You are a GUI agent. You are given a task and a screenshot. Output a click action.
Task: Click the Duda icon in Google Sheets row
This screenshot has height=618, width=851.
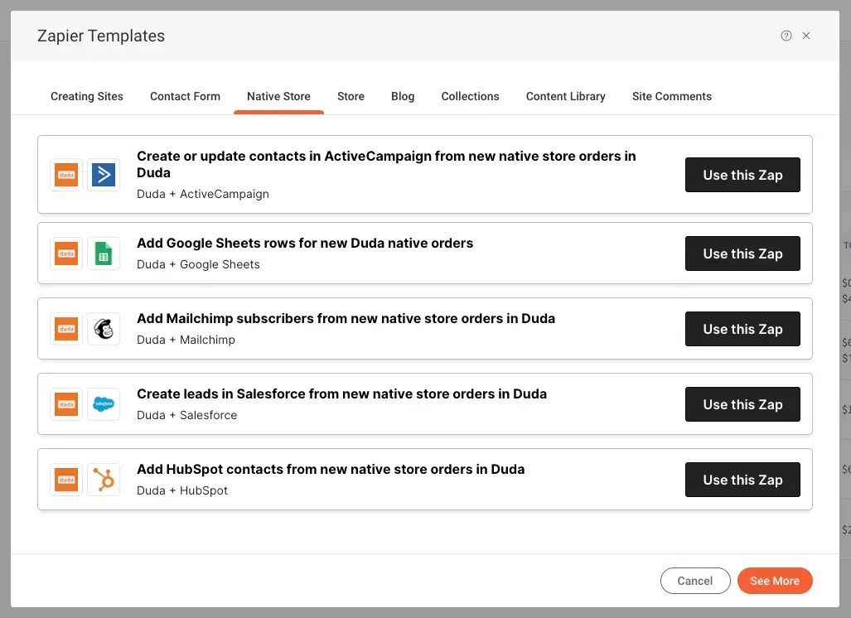point(66,253)
